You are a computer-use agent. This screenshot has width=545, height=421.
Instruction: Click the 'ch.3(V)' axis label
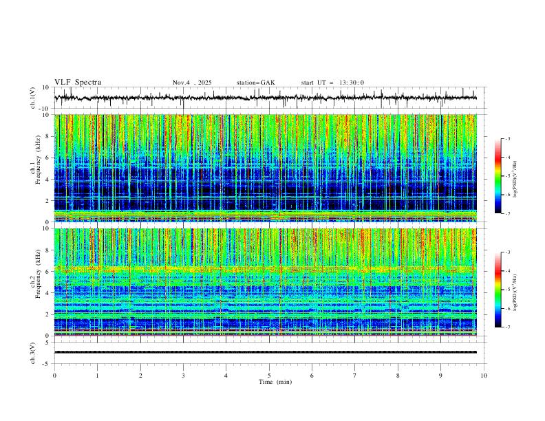[32, 353]
